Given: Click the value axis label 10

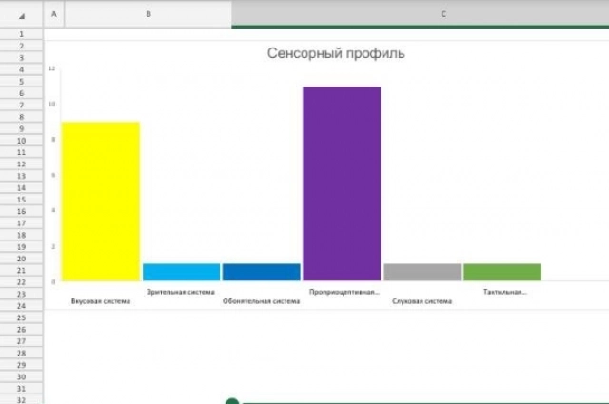Looking at the screenshot, I should click(x=51, y=104).
